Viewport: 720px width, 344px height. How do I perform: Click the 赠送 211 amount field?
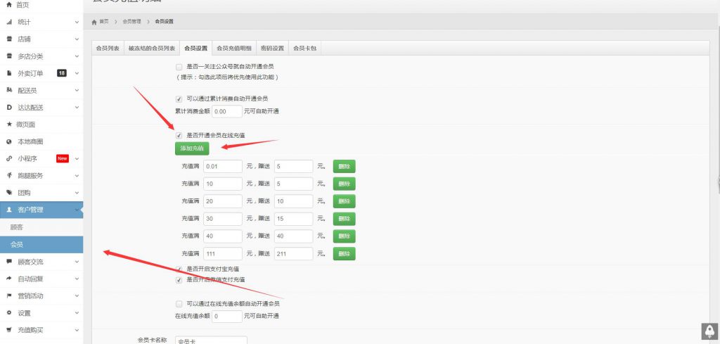click(294, 253)
